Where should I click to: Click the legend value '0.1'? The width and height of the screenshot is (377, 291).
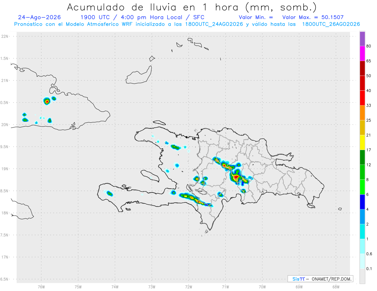[369, 269]
